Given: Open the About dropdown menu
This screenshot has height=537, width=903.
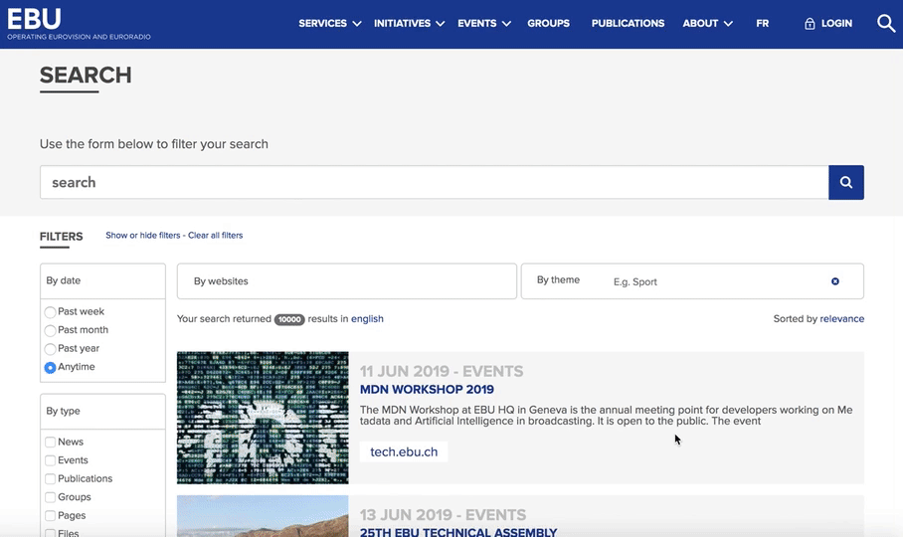Looking at the screenshot, I should click(x=707, y=23).
